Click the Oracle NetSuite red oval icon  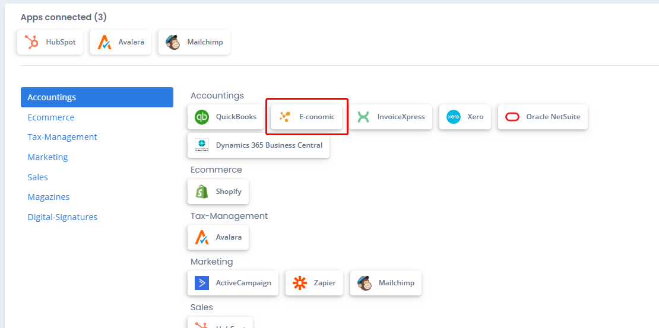(x=512, y=117)
